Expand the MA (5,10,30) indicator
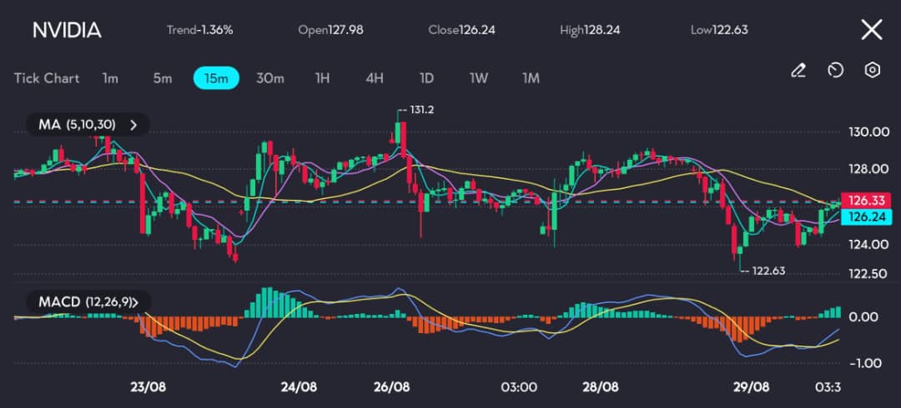This screenshot has width=901, height=408. click(88, 125)
